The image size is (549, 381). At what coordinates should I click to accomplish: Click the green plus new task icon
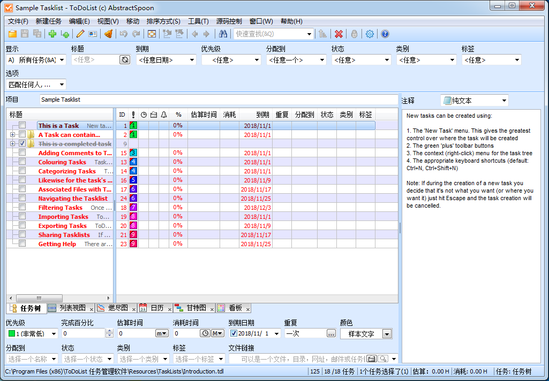[x=52, y=34]
